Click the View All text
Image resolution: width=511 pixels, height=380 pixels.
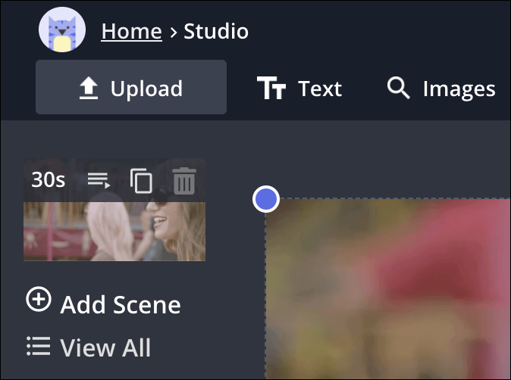105,348
